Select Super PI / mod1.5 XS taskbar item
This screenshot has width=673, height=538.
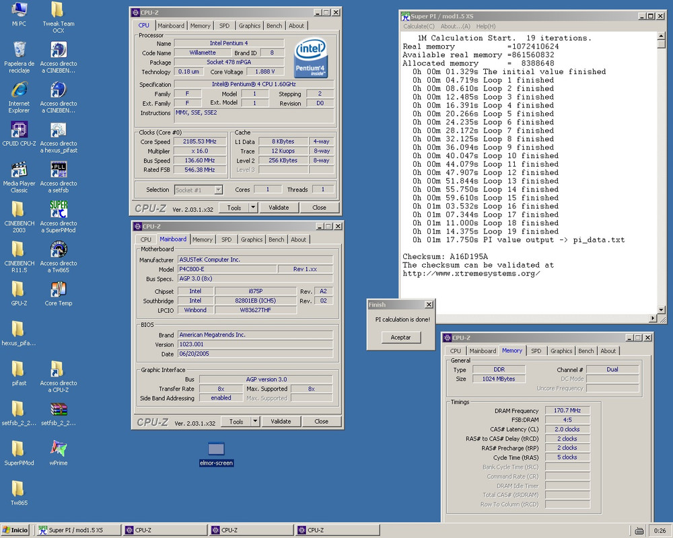[79, 531]
